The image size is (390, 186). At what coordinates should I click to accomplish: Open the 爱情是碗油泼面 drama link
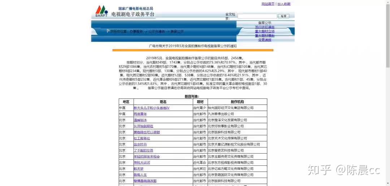[145, 181]
